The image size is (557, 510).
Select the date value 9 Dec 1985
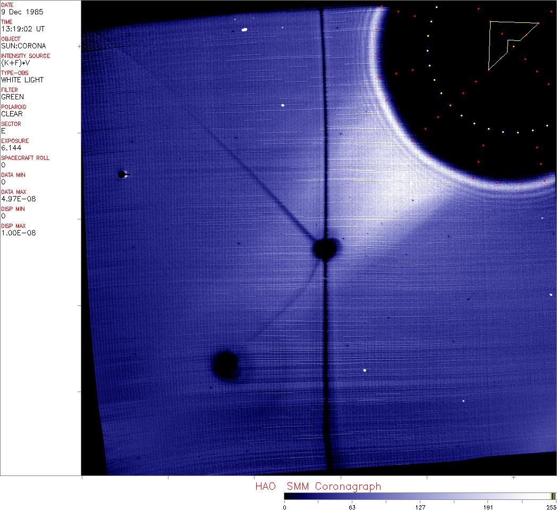tap(23, 12)
